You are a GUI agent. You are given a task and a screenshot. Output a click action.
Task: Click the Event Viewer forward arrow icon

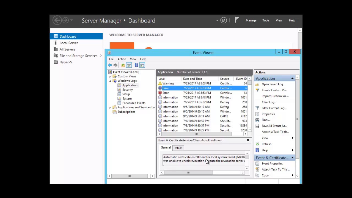point(116,65)
